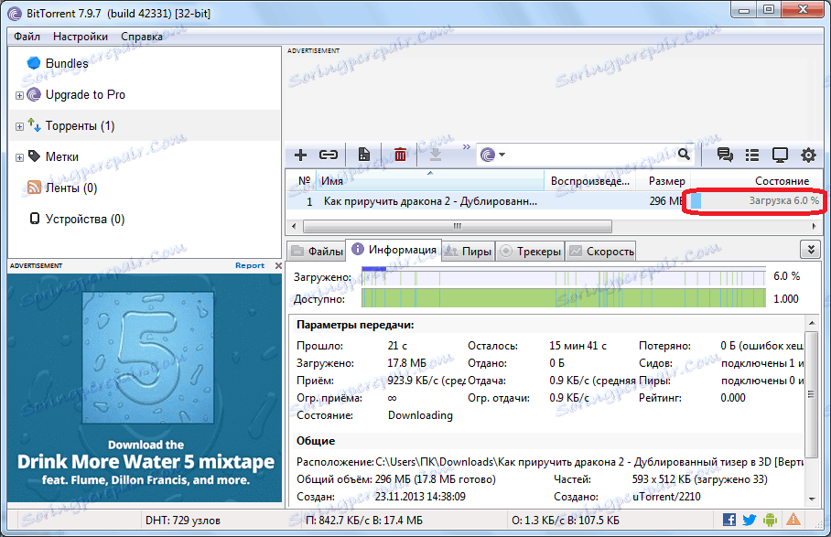This screenshot has width=831, height=537.
Task: Click info panel scroll down arrow
Action: [812, 499]
